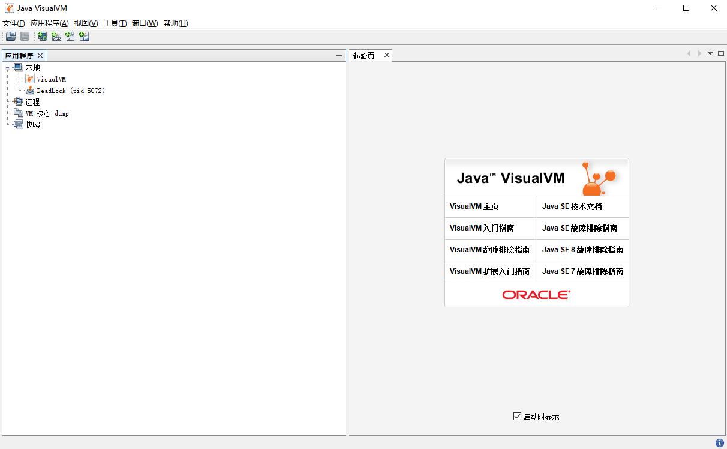Click the greyed-out Save toolbar icon
This screenshot has width=727, height=449.
(25, 37)
